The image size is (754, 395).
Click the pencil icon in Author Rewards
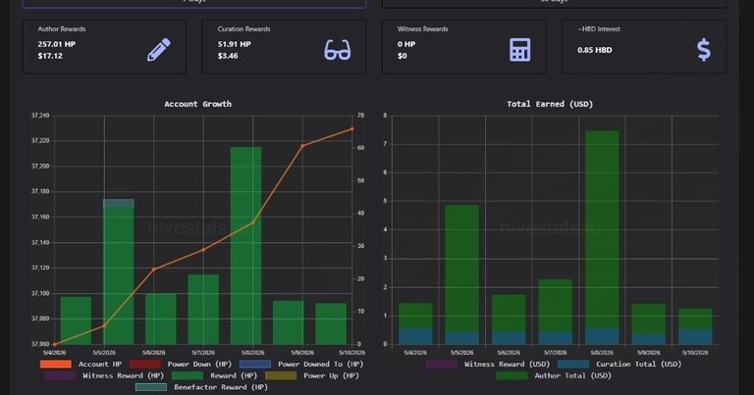tap(159, 49)
